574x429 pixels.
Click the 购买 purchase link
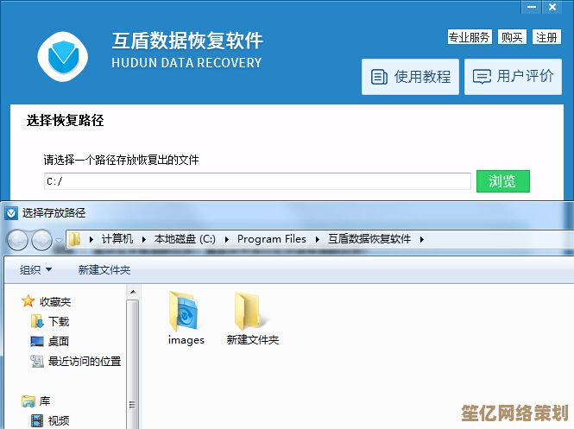(x=512, y=37)
